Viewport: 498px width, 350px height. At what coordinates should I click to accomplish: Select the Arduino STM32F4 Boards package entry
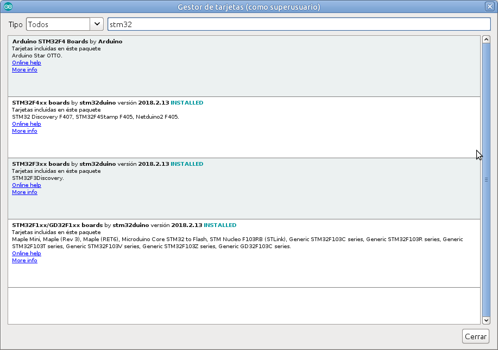(244, 66)
